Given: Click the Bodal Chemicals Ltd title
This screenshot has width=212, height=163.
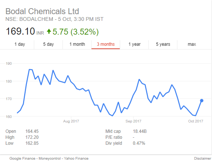Looking at the screenshot, I should [x=42, y=11].
